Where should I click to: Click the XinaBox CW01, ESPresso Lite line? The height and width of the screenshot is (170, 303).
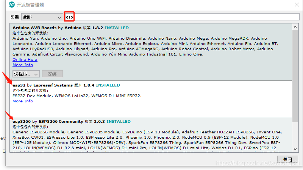[145, 138]
